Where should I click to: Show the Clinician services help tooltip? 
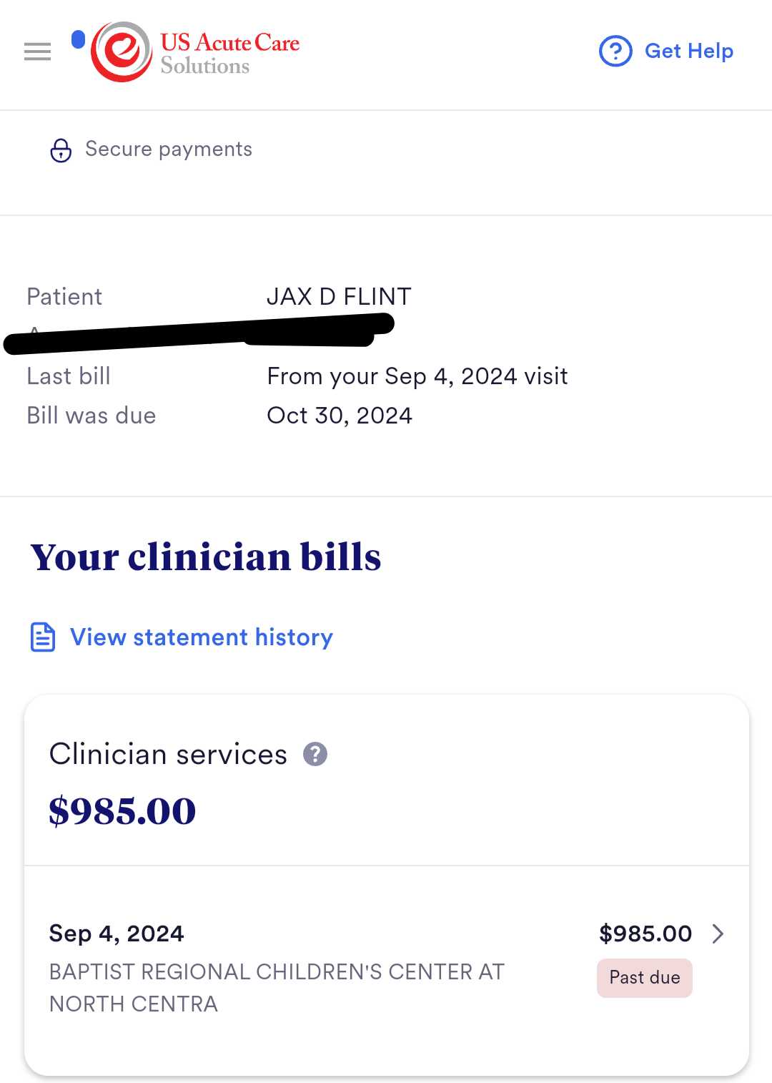pyautogui.click(x=315, y=754)
